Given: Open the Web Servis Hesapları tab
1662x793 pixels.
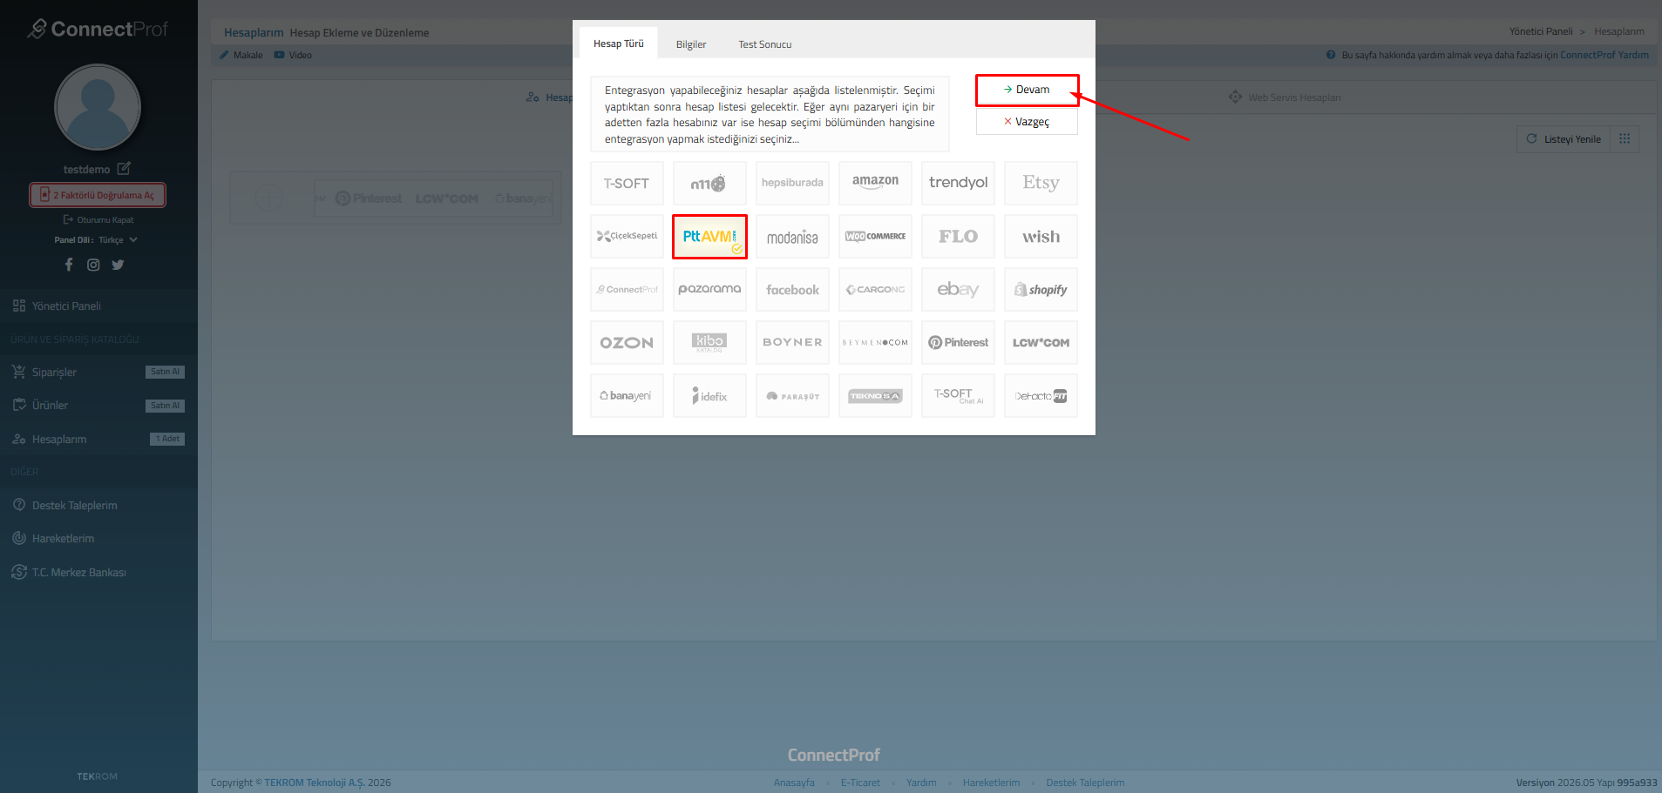Looking at the screenshot, I should (x=1286, y=97).
